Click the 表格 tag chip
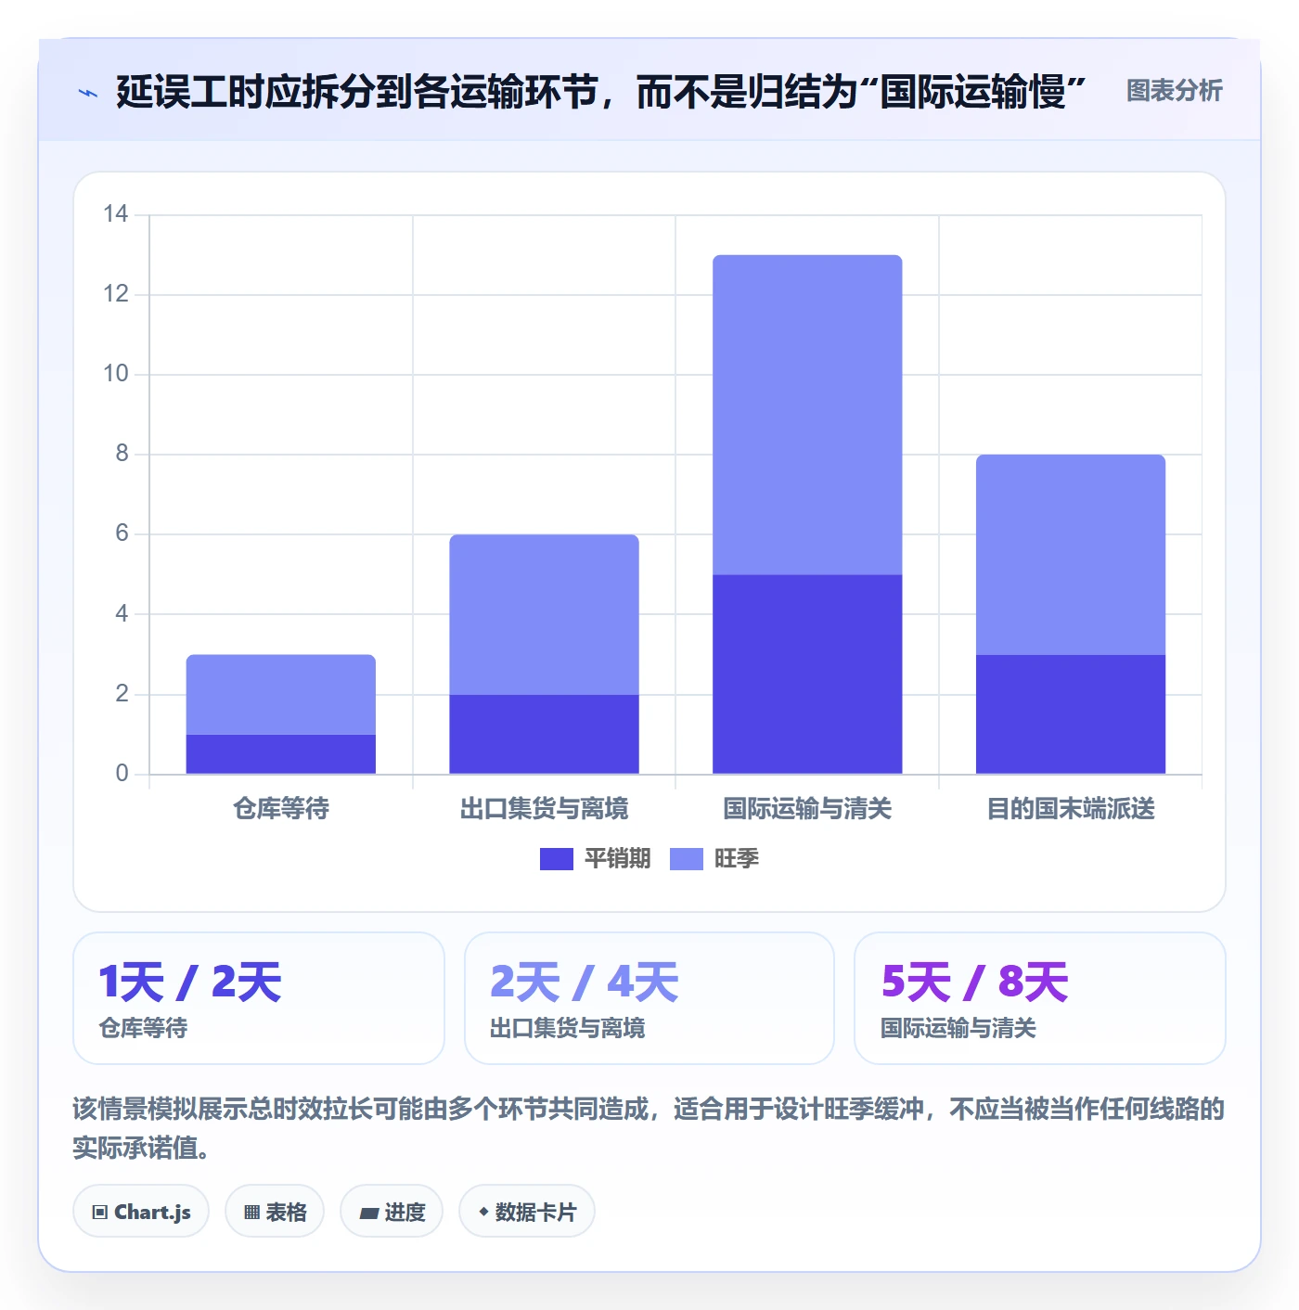Image resolution: width=1299 pixels, height=1310 pixels. [275, 1212]
